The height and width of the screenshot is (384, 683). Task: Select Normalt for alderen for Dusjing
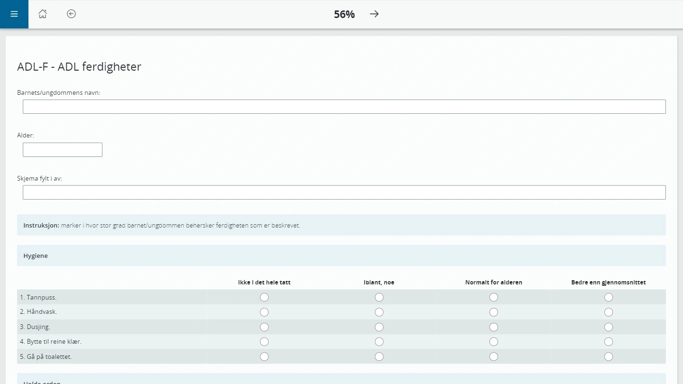coord(494,327)
